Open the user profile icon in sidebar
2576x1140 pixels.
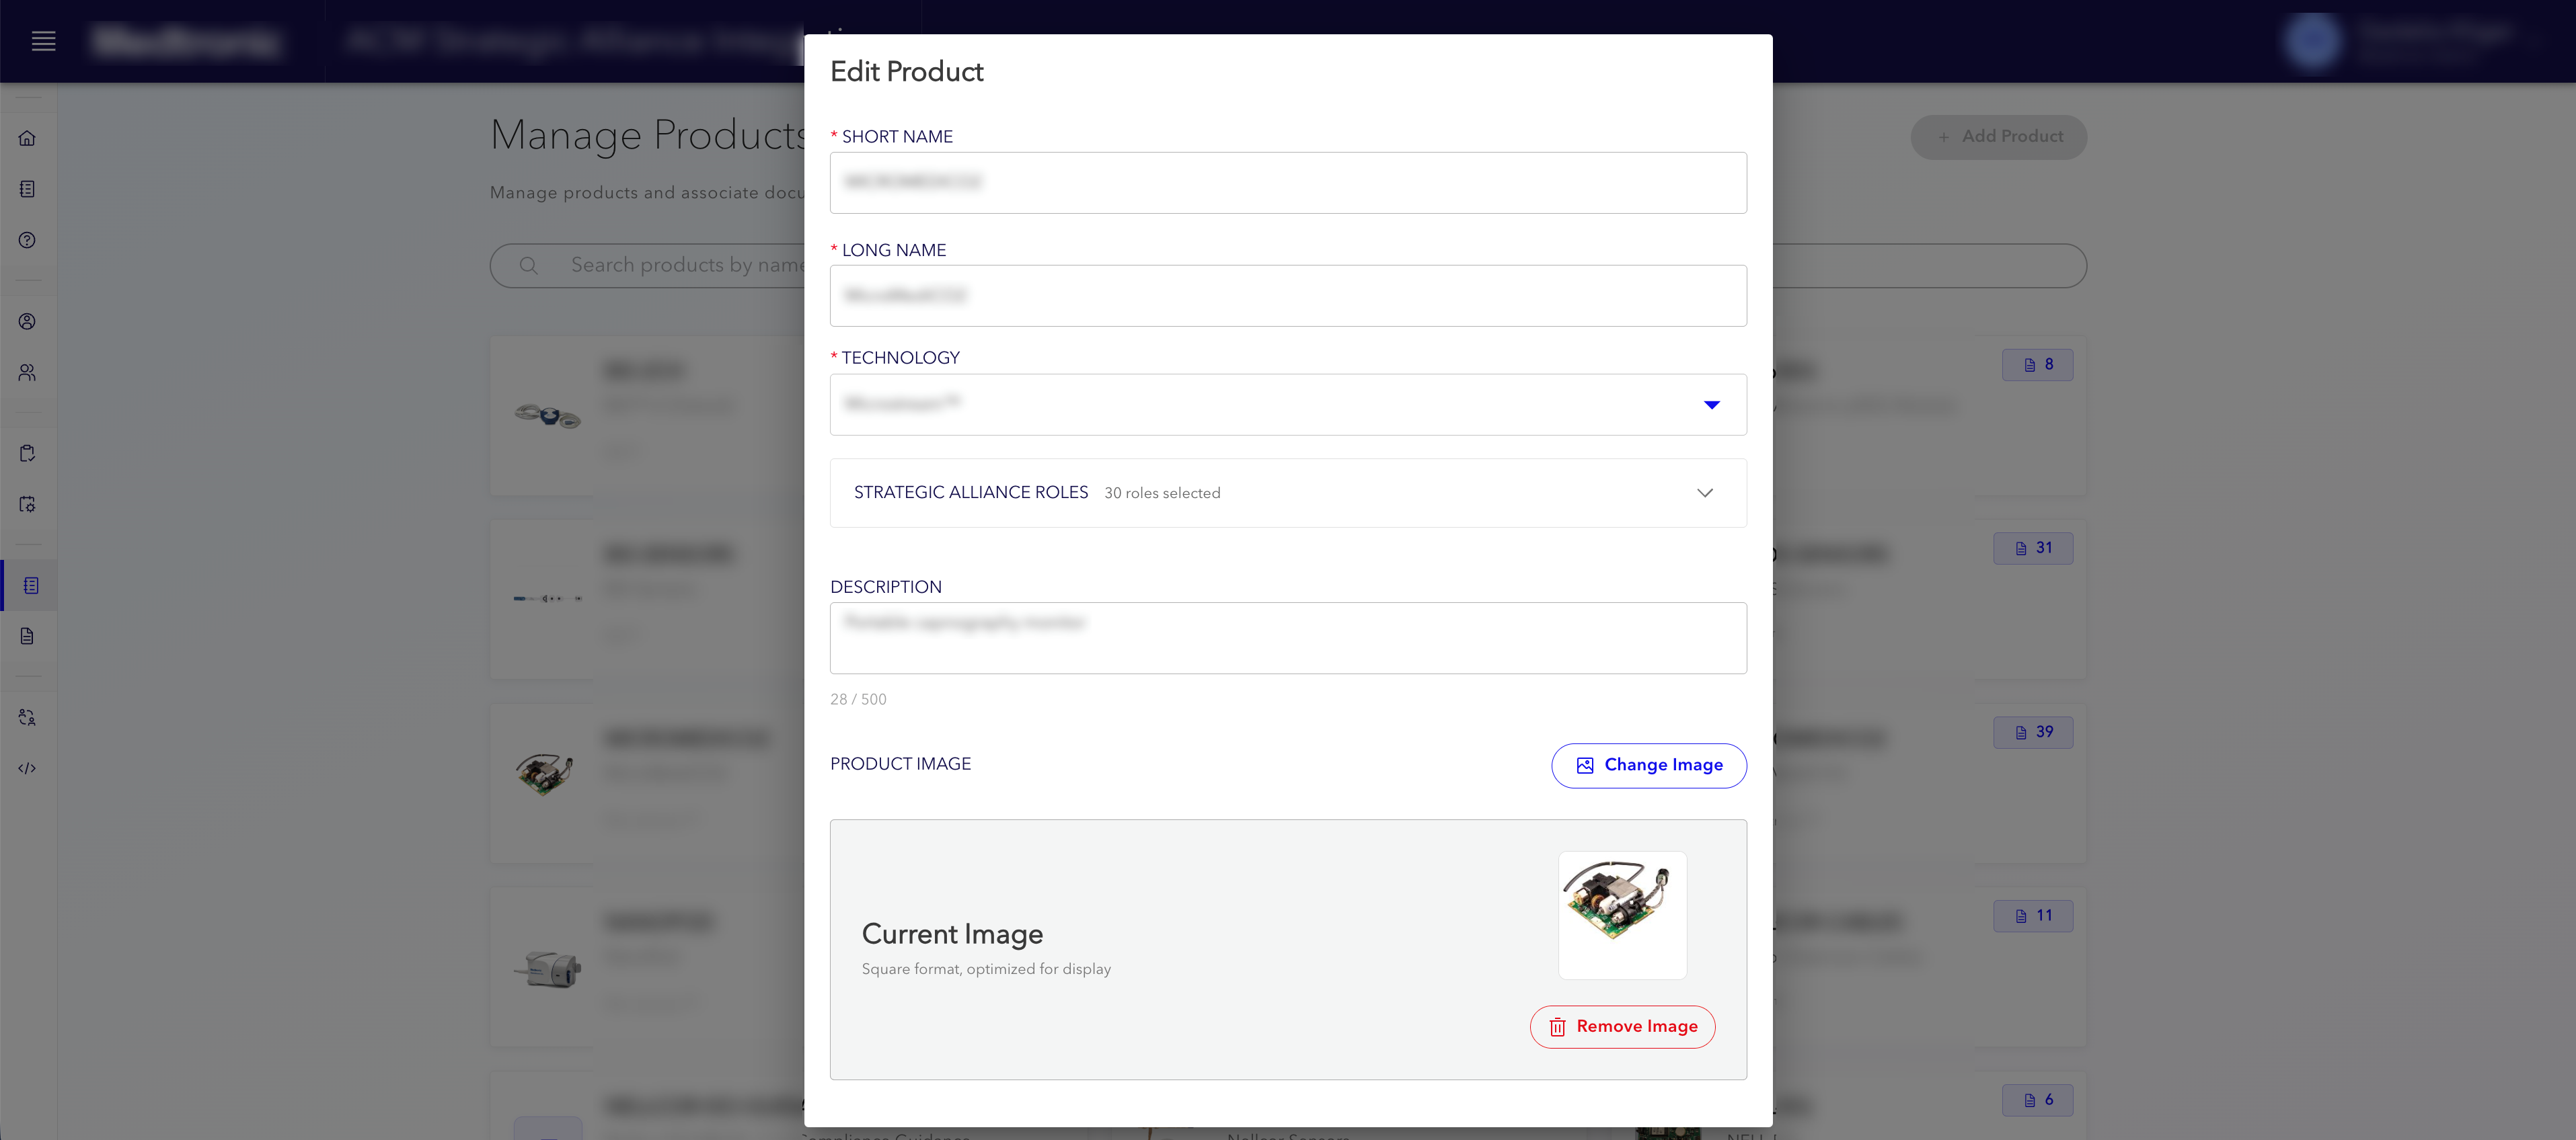27,322
